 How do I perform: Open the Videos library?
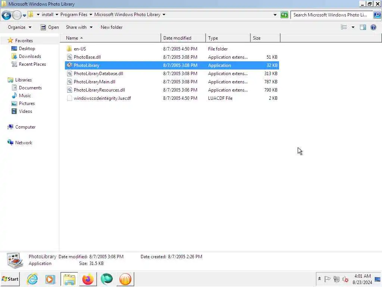point(25,111)
